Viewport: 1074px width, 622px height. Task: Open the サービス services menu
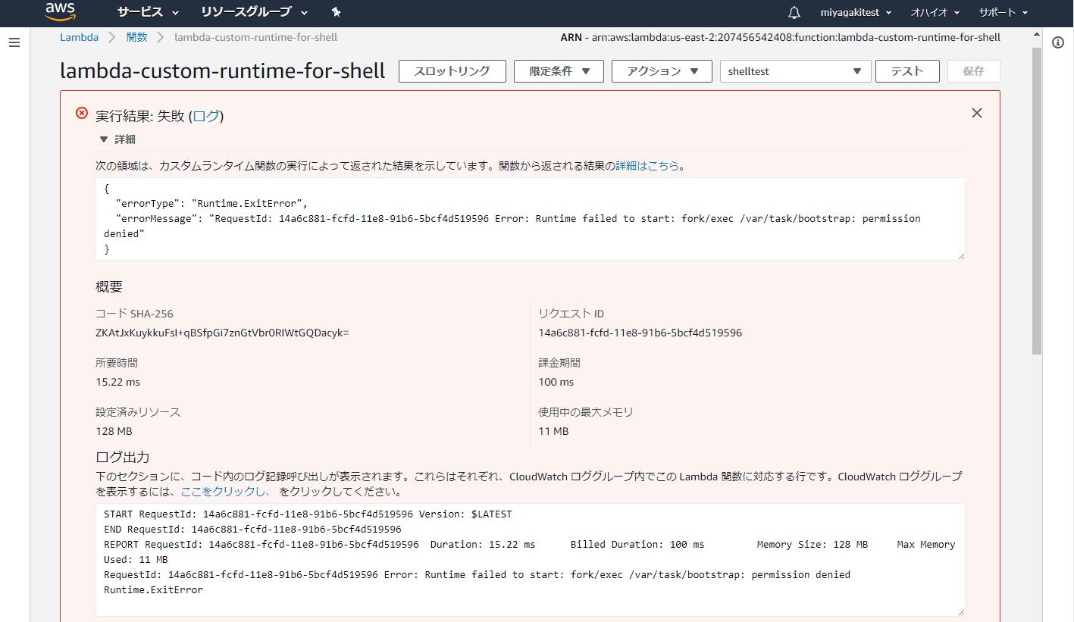pyautogui.click(x=148, y=12)
